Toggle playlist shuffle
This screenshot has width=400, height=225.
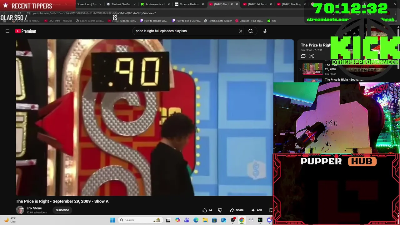pos(312,56)
